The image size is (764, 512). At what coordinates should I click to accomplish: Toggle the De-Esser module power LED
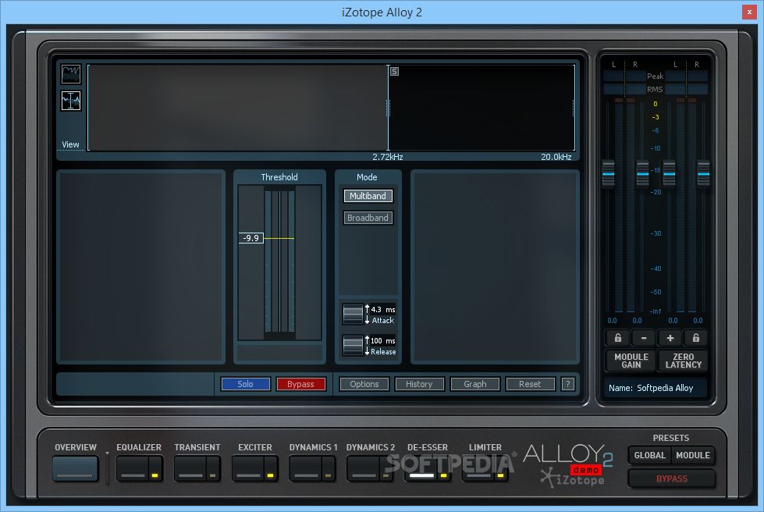pos(443,475)
